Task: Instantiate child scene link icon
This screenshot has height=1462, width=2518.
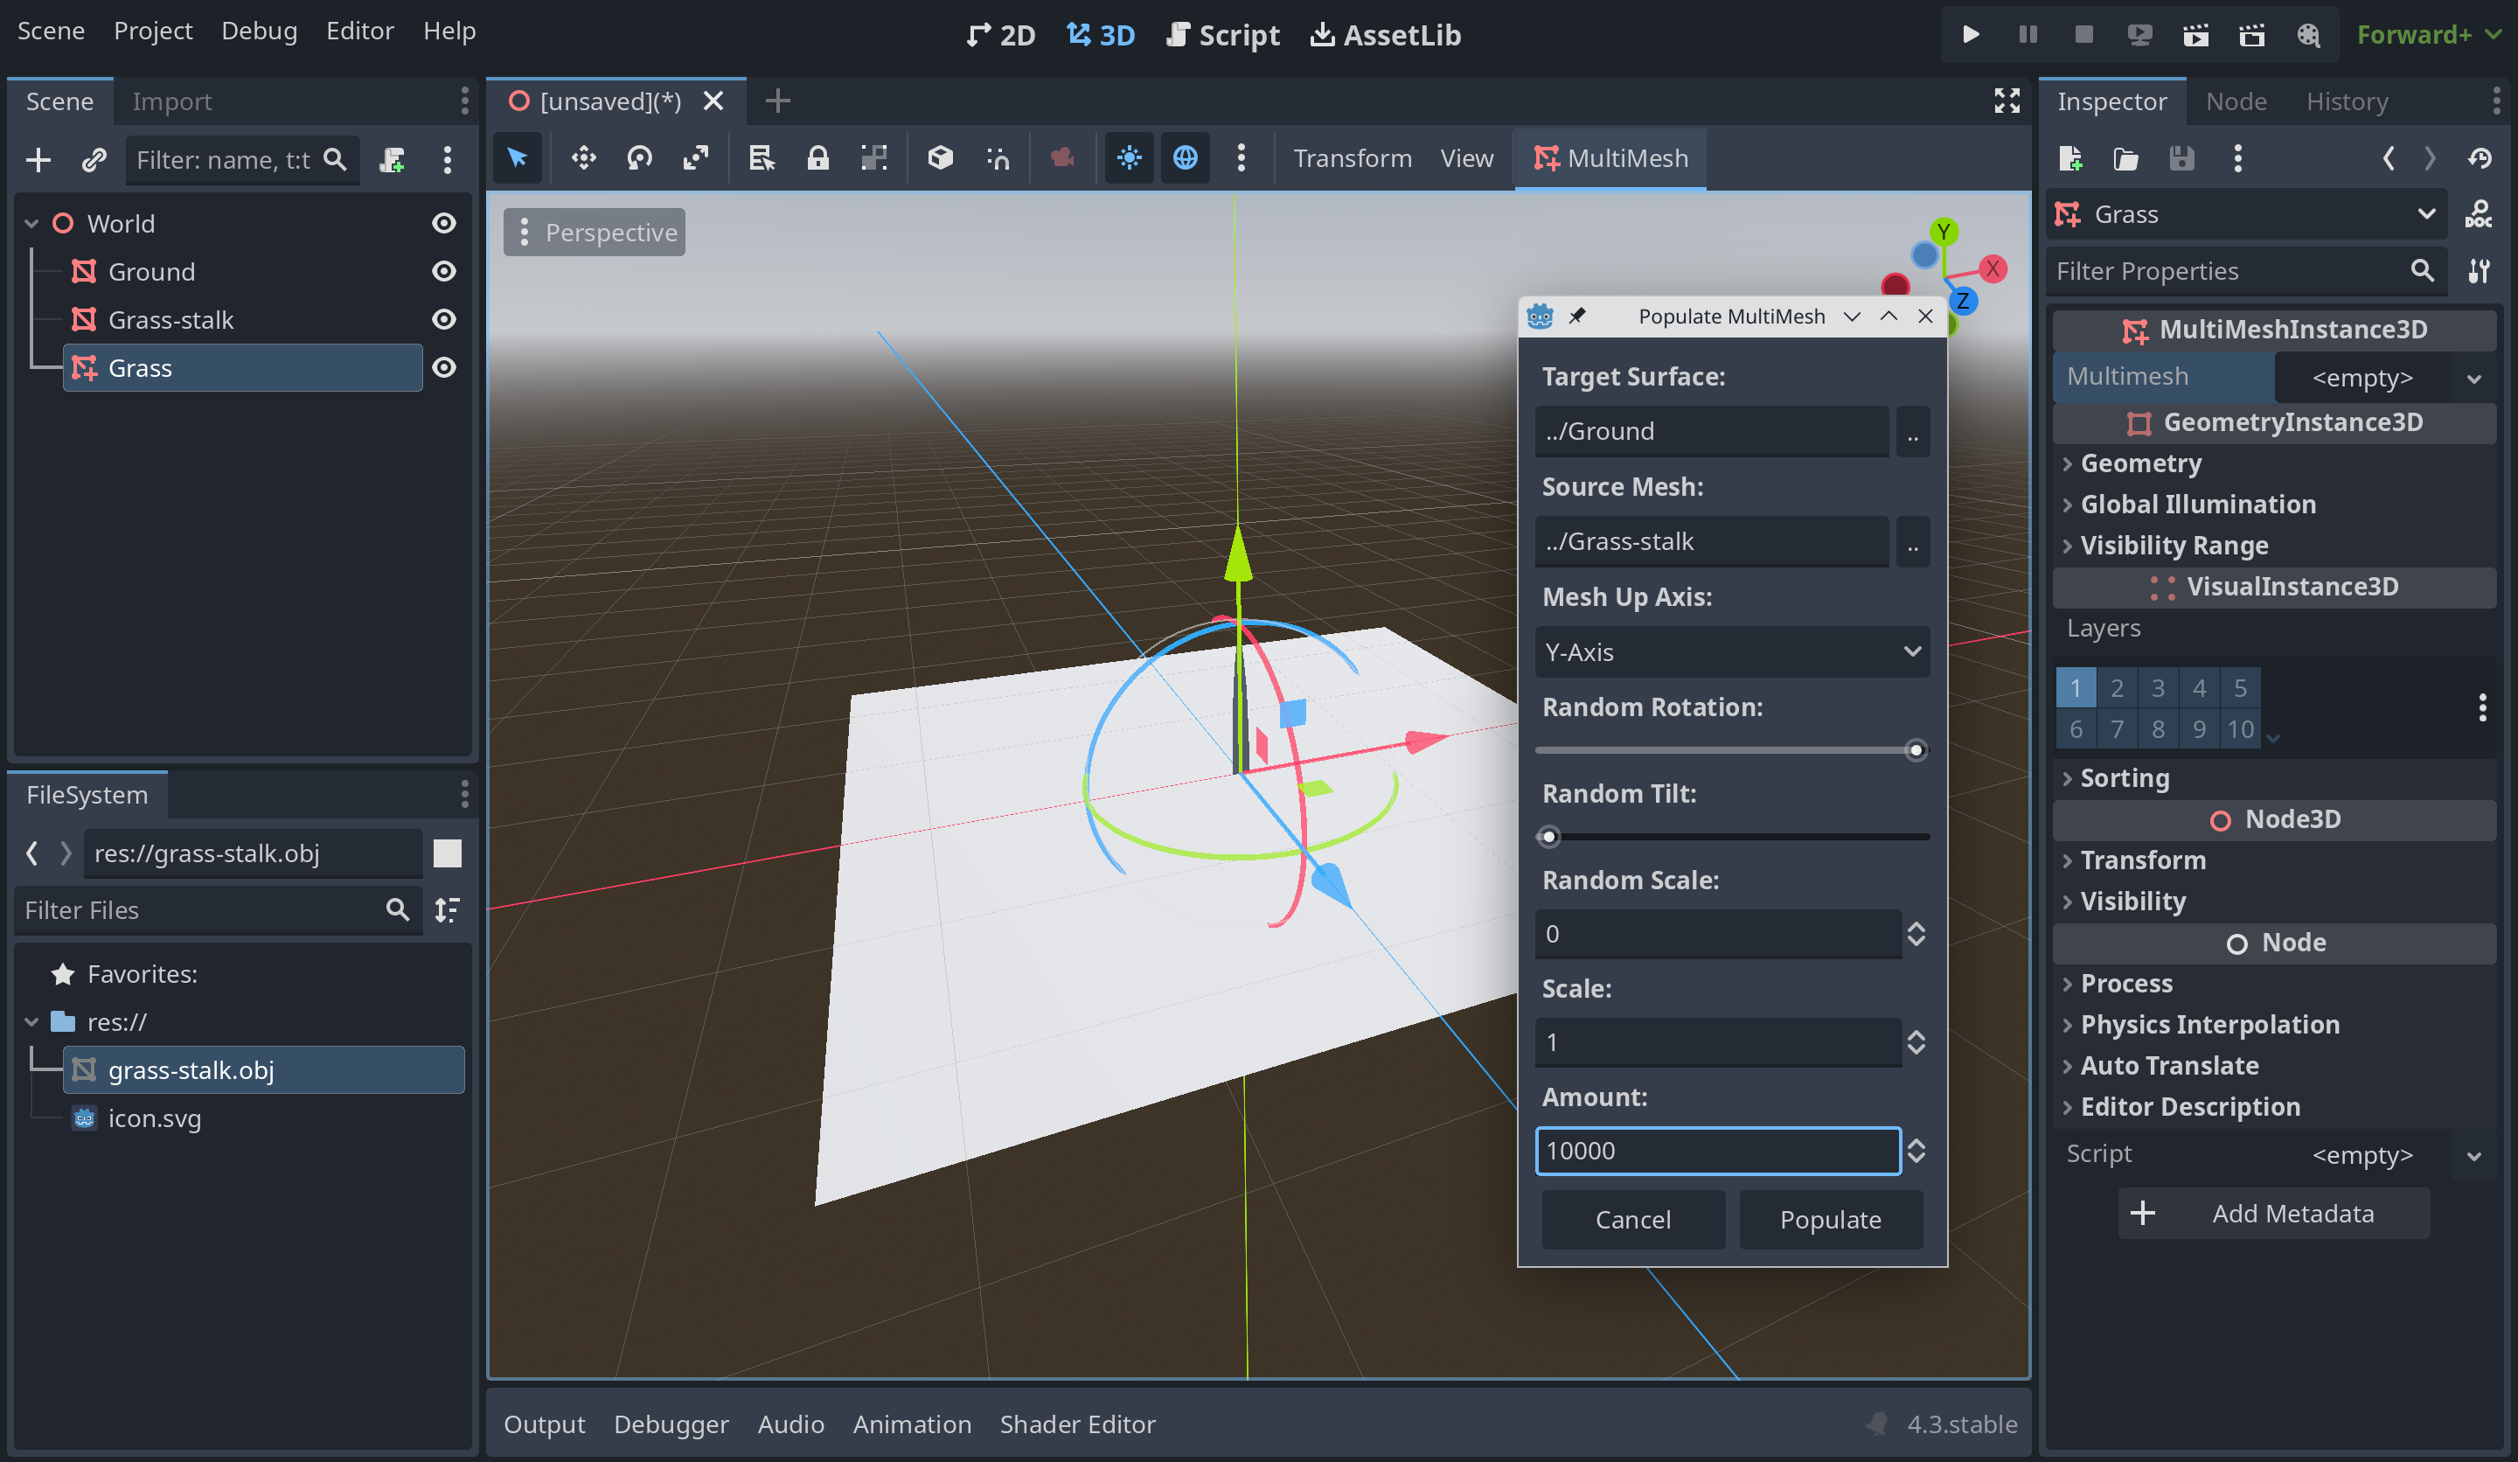Action: (x=94, y=160)
